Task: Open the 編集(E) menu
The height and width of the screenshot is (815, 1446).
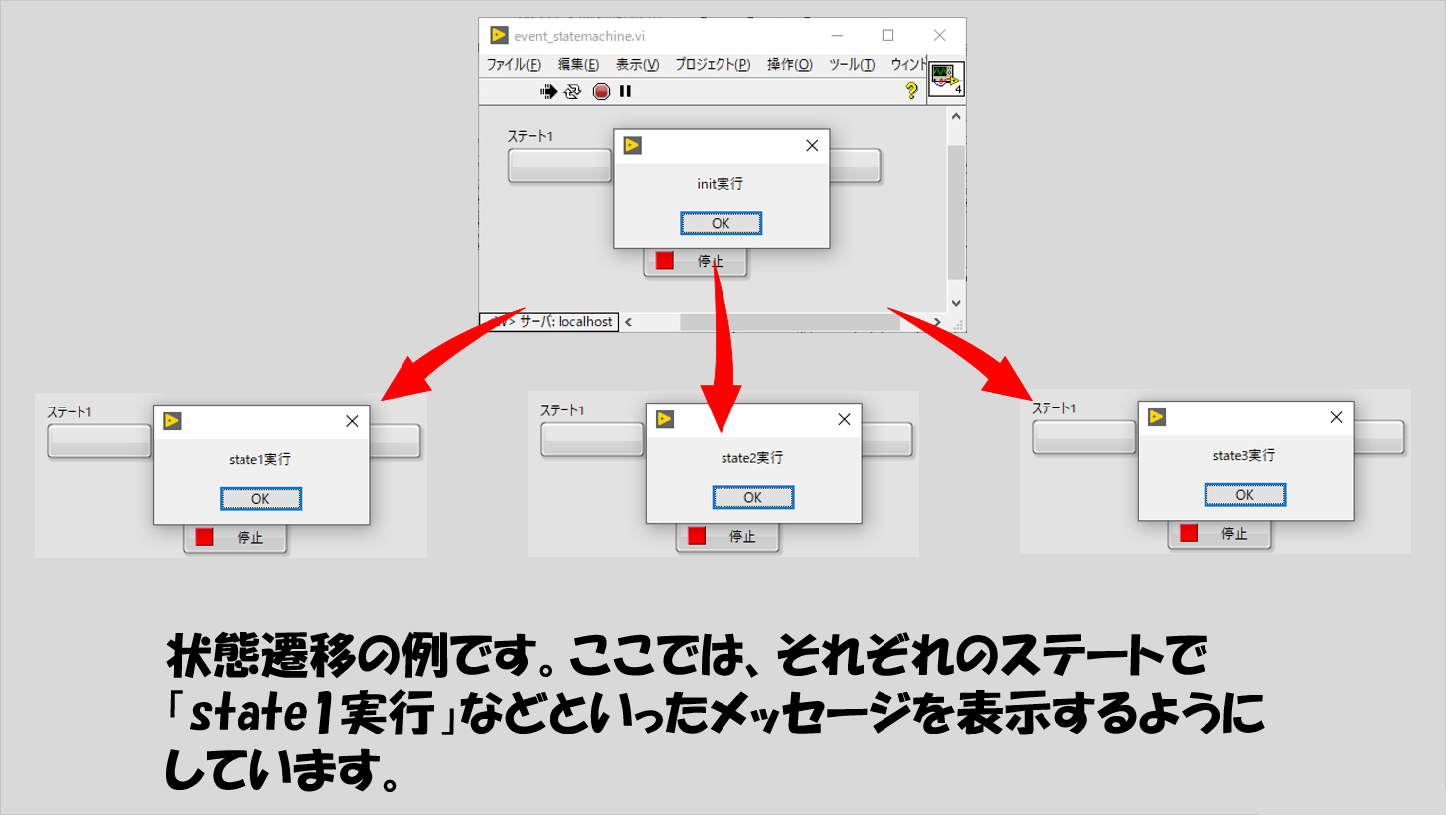Action: coord(577,65)
